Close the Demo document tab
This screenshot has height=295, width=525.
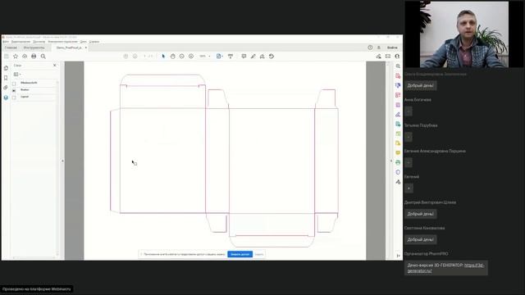click(86, 48)
